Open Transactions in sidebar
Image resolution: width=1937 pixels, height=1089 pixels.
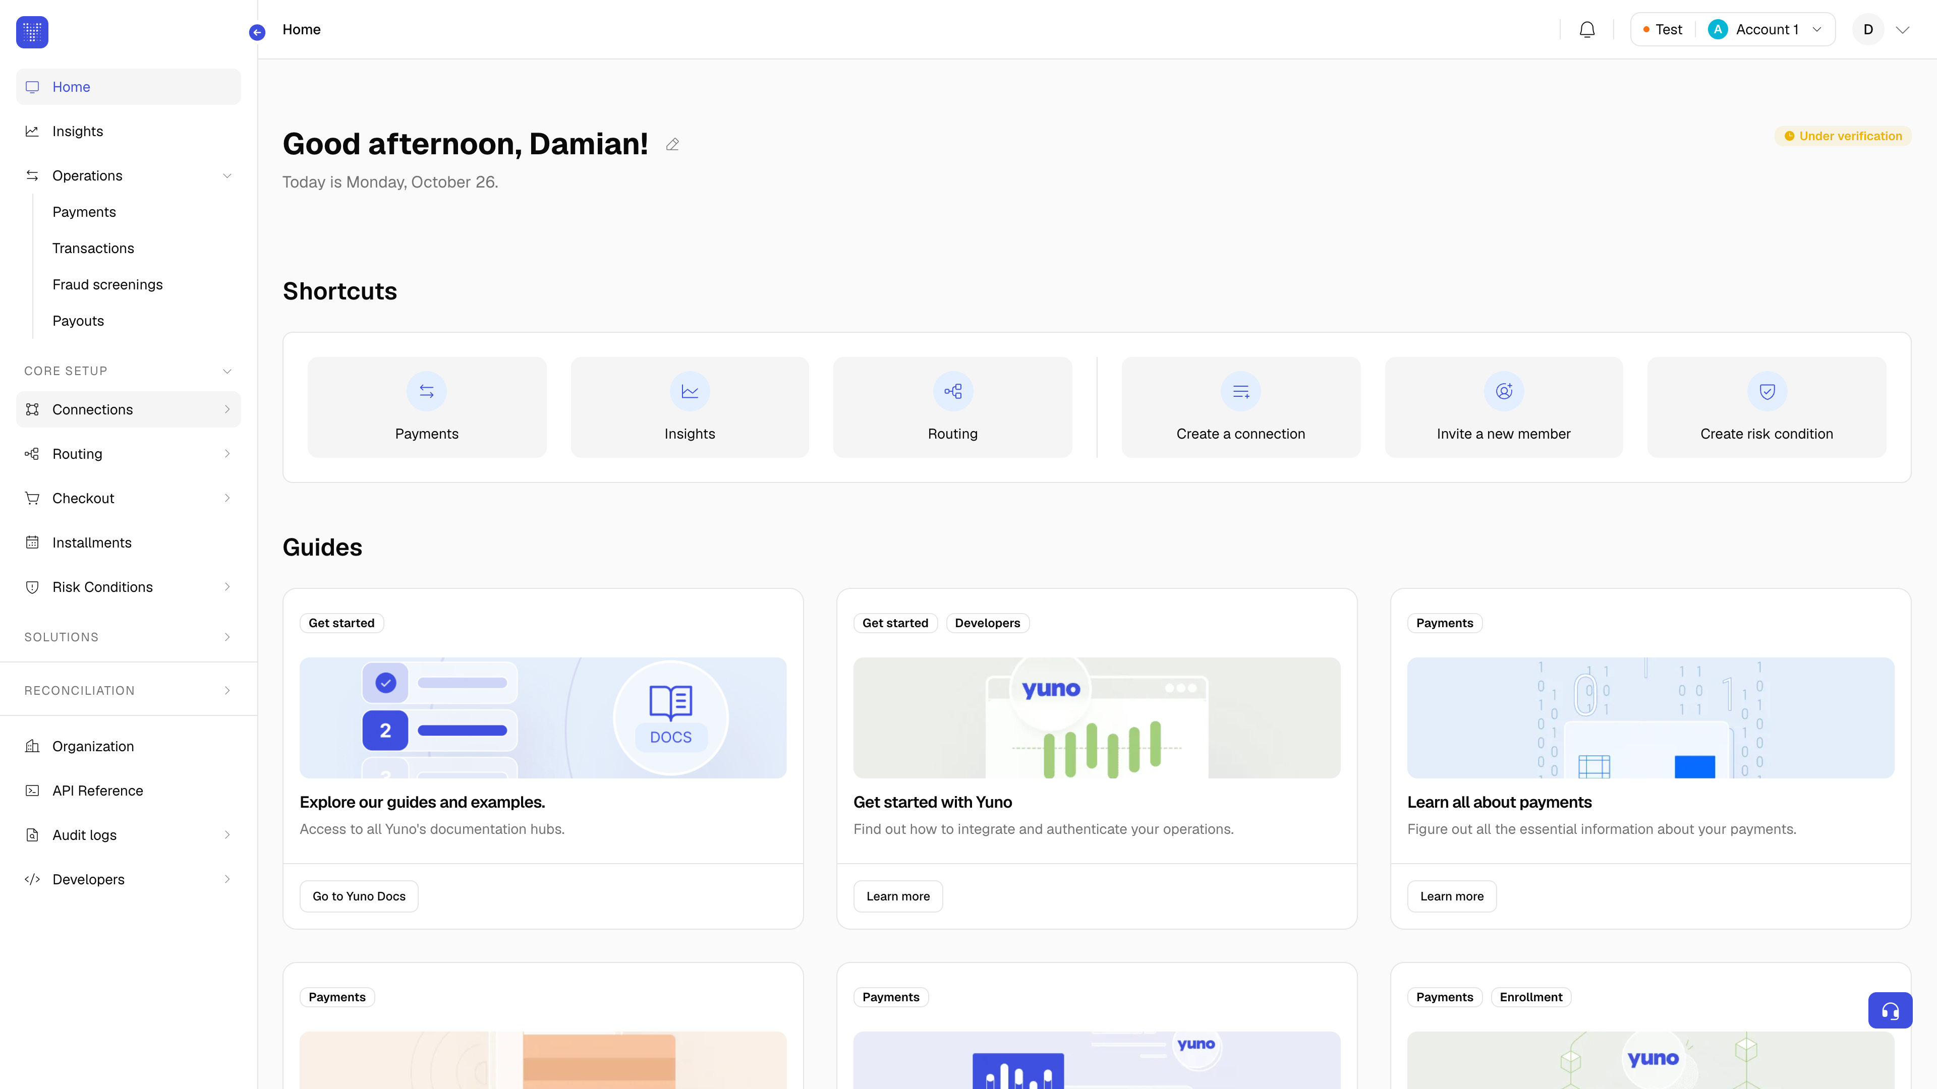93,248
